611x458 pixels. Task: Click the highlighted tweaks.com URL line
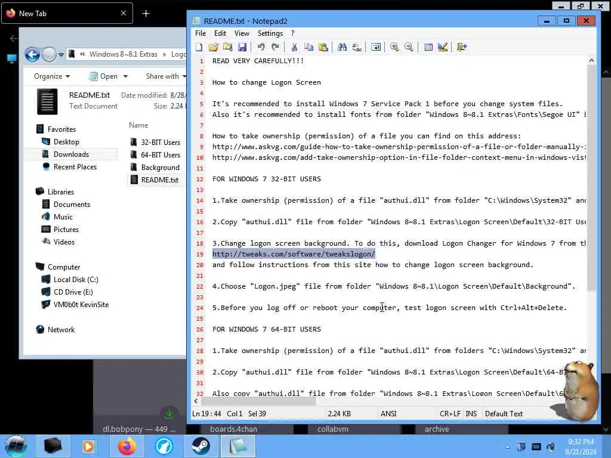point(294,254)
